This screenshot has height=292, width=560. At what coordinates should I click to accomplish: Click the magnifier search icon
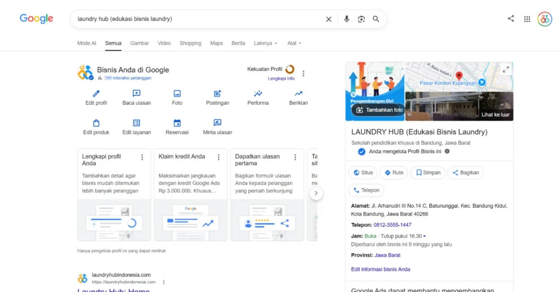[376, 19]
